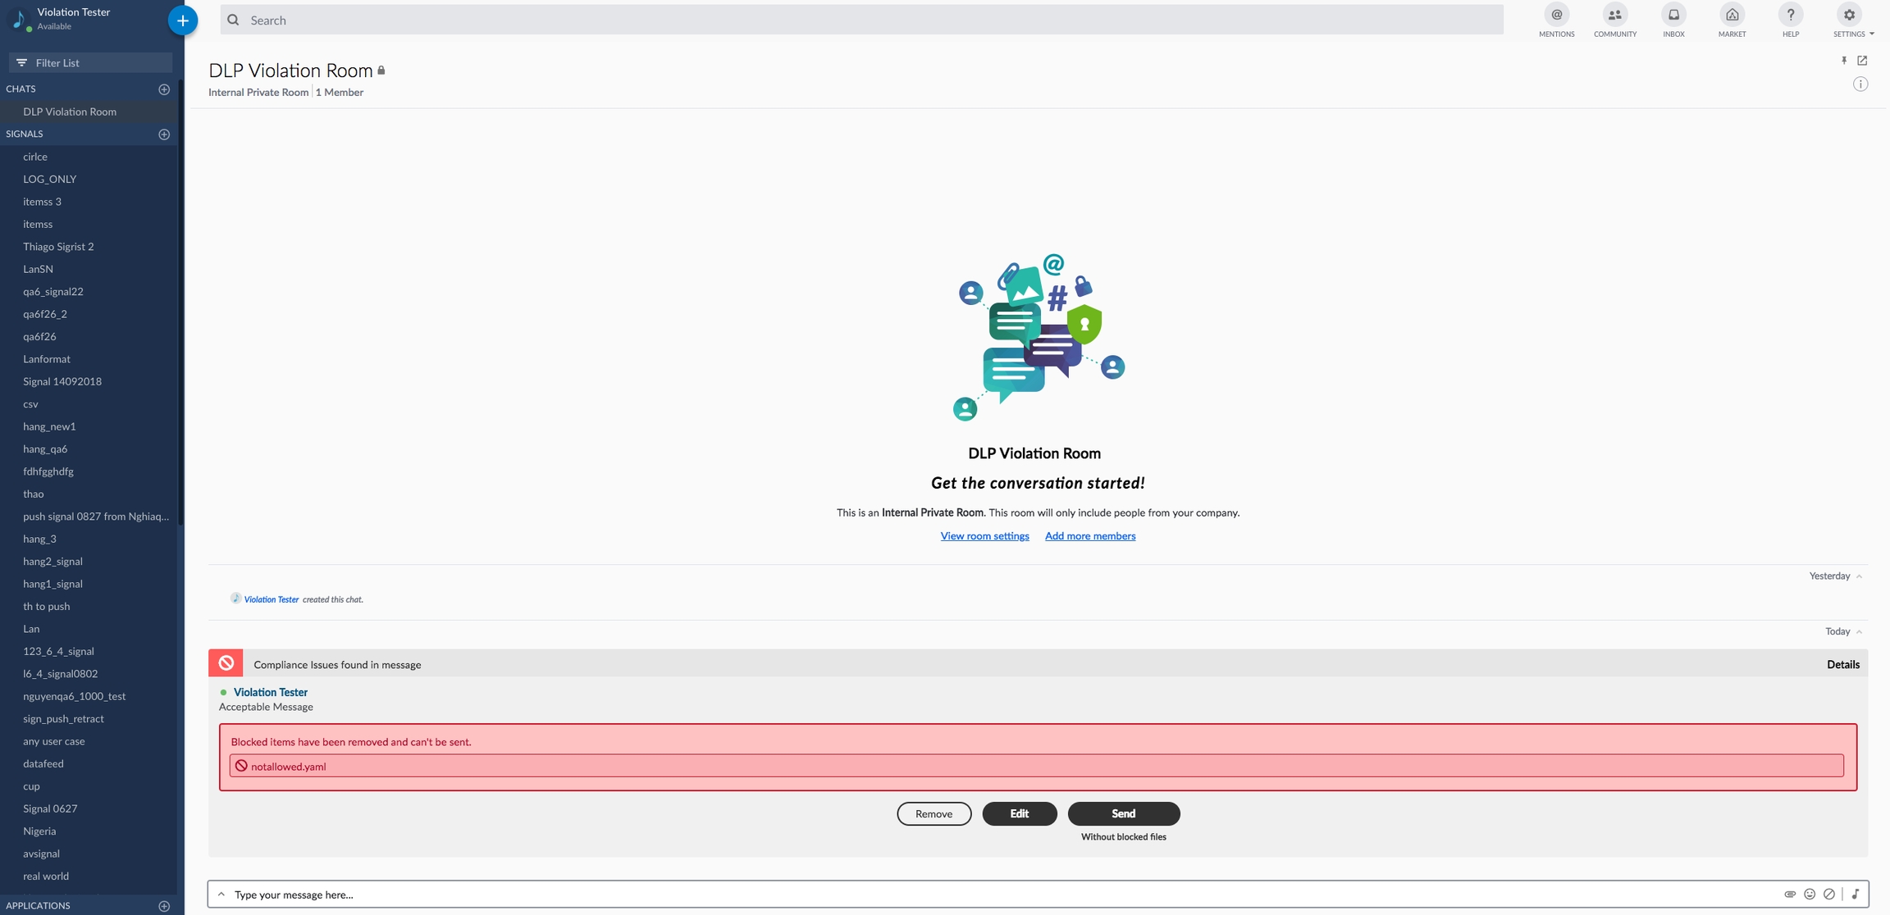Collapse the Today message group

point(1859,631)
